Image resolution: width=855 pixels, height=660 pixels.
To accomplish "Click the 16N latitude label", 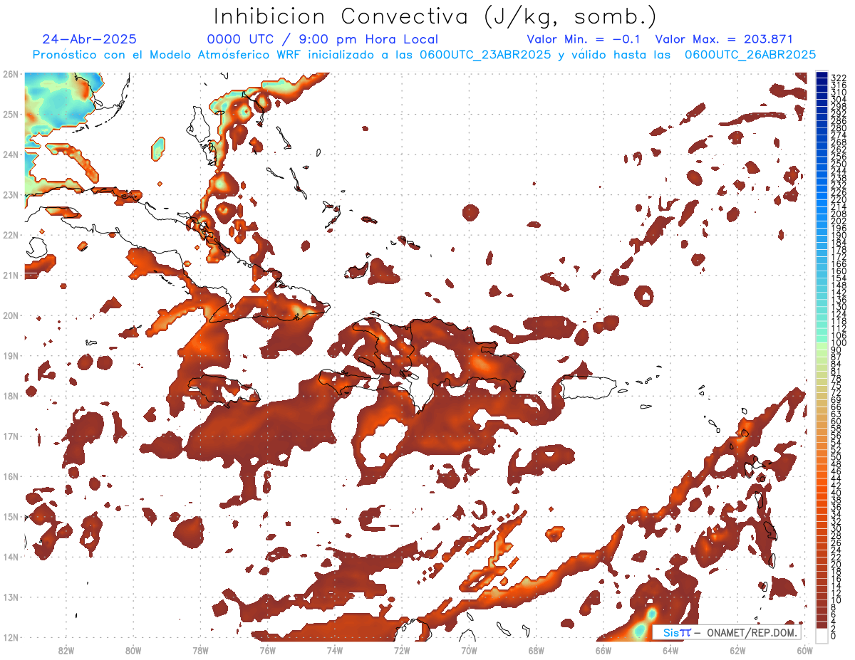I will [10, 476].
